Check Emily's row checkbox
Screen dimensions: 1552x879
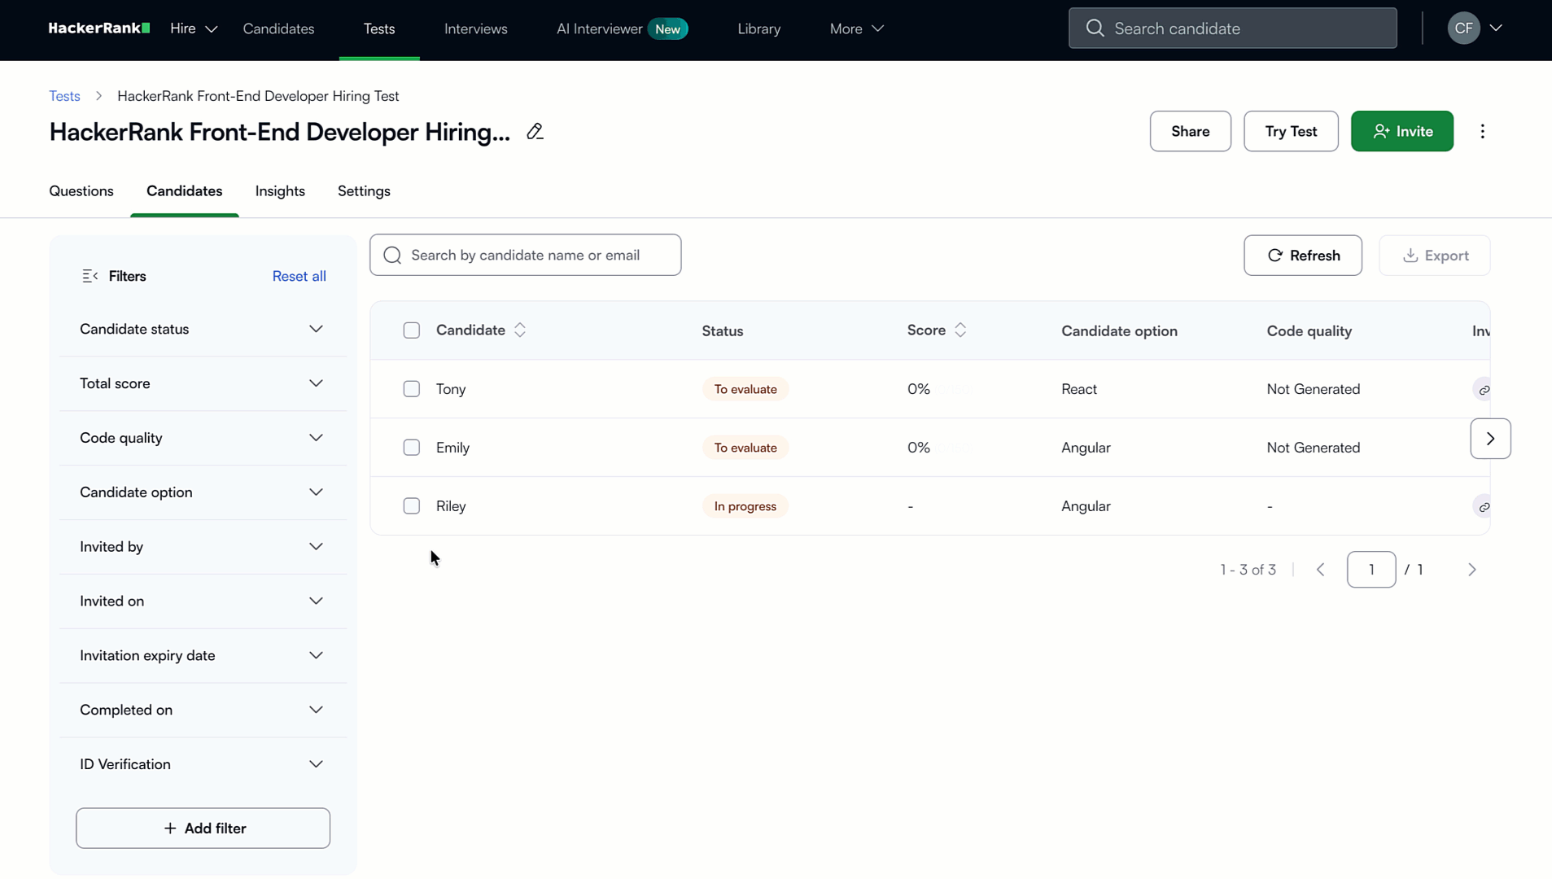(411, 447)
